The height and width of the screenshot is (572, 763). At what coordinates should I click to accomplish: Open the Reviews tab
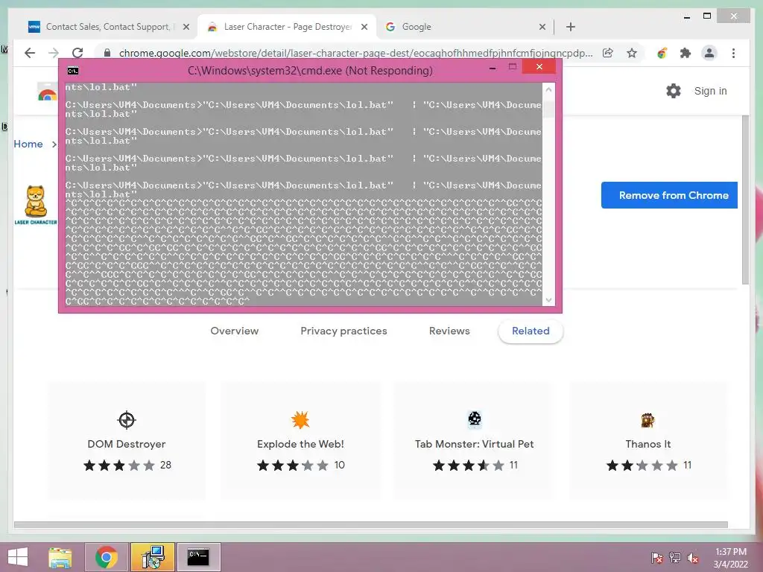(449, 331)
